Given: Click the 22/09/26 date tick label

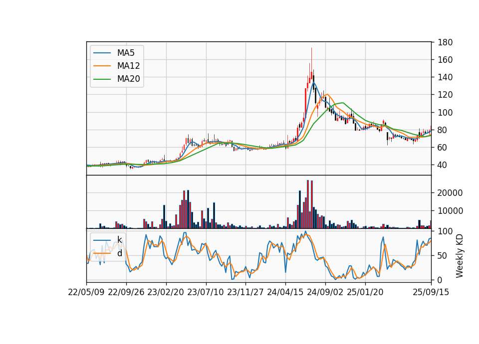Looking at the screenshot, I should pos(126,293).
